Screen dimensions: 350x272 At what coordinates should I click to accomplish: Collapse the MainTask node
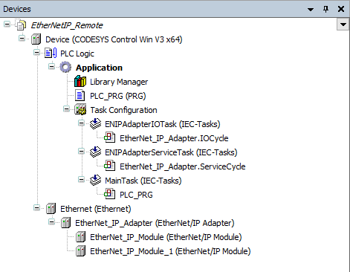(x=81, y=179)
